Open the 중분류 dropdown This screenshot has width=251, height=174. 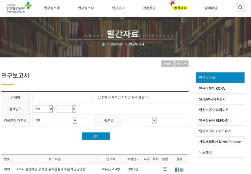point(141,120)
